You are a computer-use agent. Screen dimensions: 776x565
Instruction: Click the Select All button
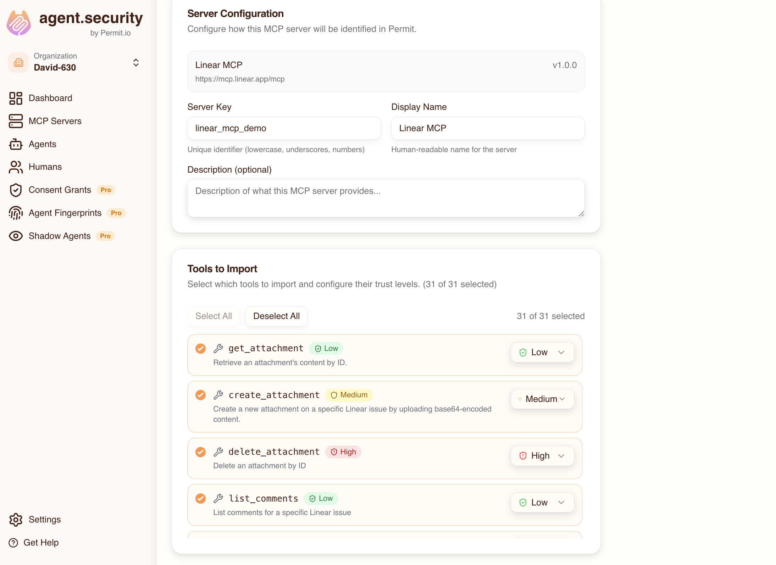pyautogui.click(x=214, y=316)
